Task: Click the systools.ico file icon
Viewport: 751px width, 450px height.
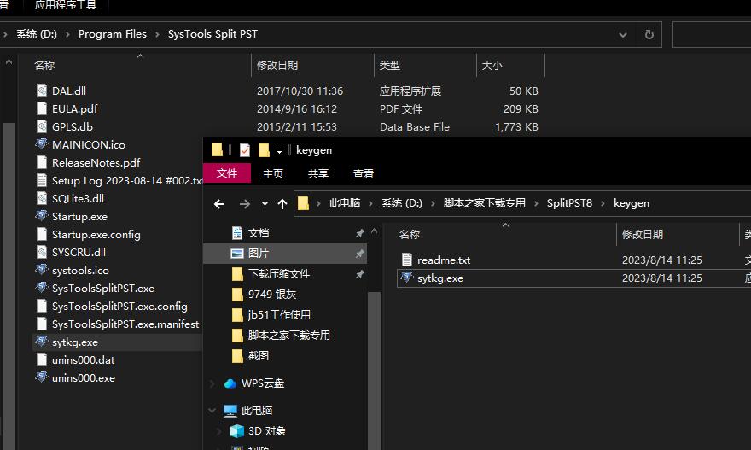Action: click(42, 270)
